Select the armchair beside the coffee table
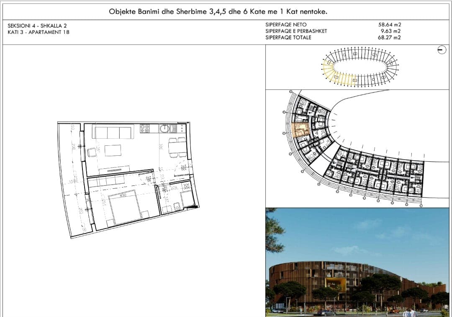The width and height of the screenshot is (452, 317). 92,152
